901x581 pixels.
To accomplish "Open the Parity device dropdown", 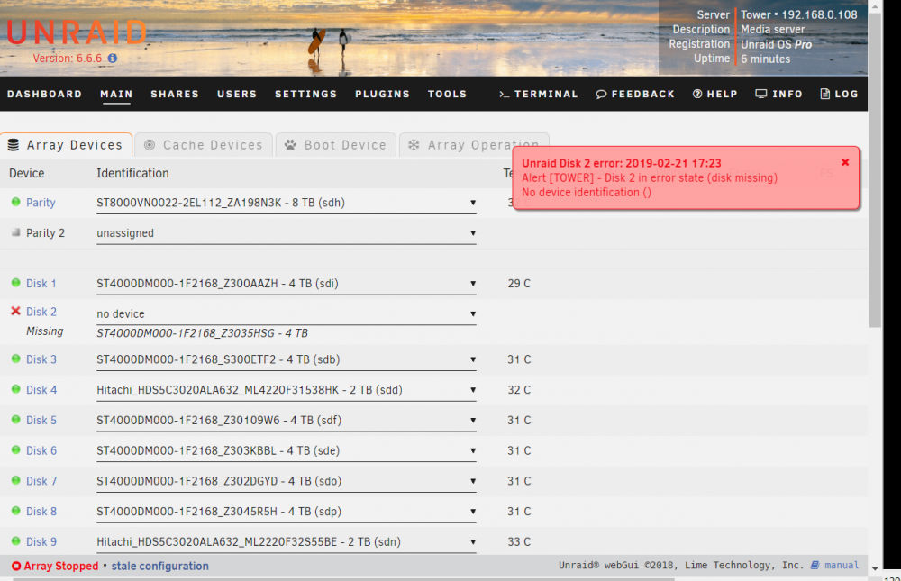I will pyautogui.click(x=287, y=203).
